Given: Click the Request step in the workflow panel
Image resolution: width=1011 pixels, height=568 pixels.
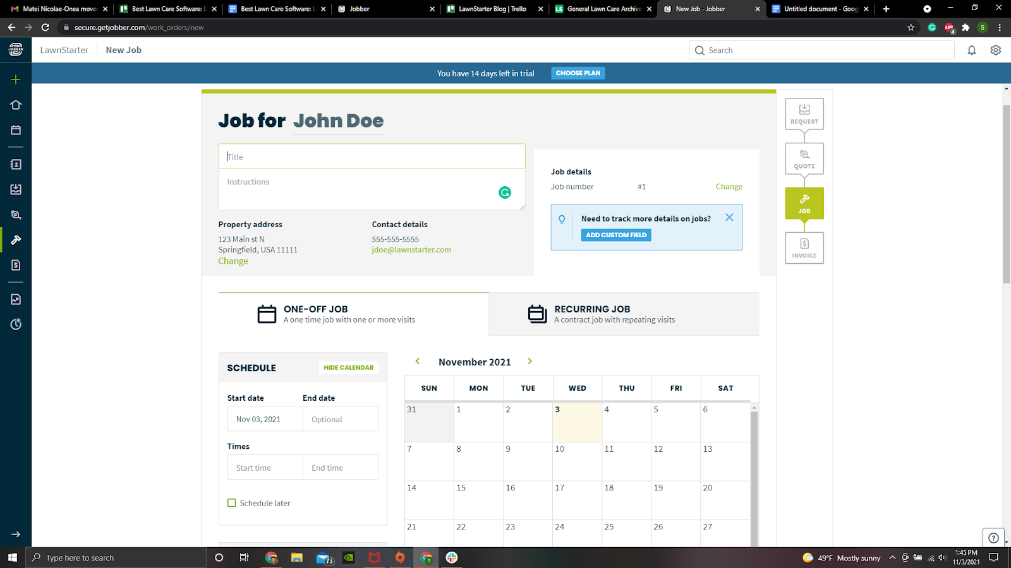Looking at the screenshot, I should click(x=804, y=114).
